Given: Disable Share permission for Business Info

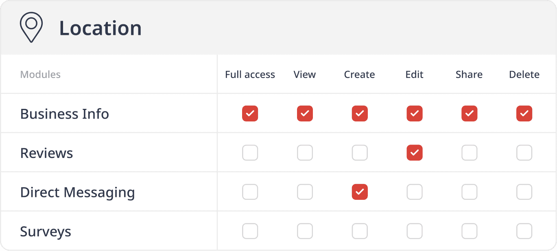Looking at the screenshot, I should (469, 114).
